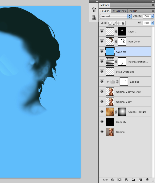Click Lock all padlock icon
The height and width of the screenshot is (183, 155).
coord(123,23)
